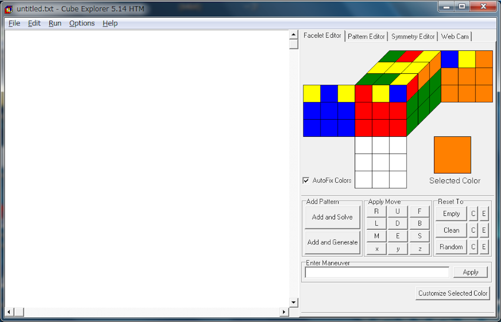Click the horizontal scroll left arrow
This screenshot has height=322, width=501.
pyautogui.click(x=9, y=312)
